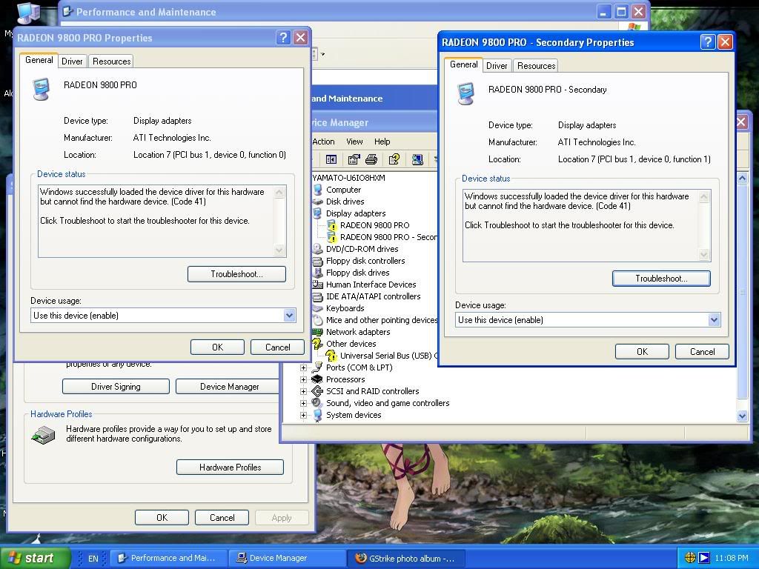759x569 pixels.
Task: Click the Mice and other pointing devices icon
Action: point(317,320)
